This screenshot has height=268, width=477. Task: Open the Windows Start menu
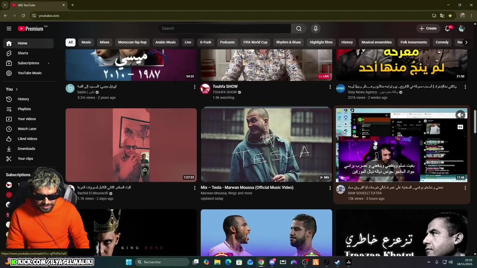point(129,262)
